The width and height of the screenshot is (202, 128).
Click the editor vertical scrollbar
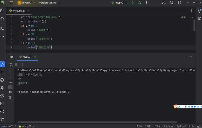[x=194, y=26]
